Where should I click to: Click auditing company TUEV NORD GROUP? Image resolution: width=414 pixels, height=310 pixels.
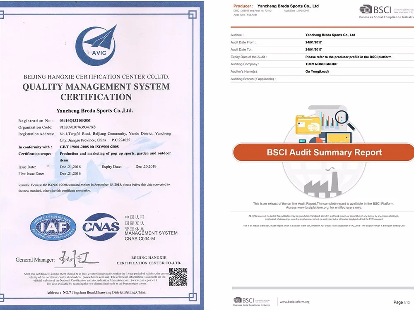(321, 64)
